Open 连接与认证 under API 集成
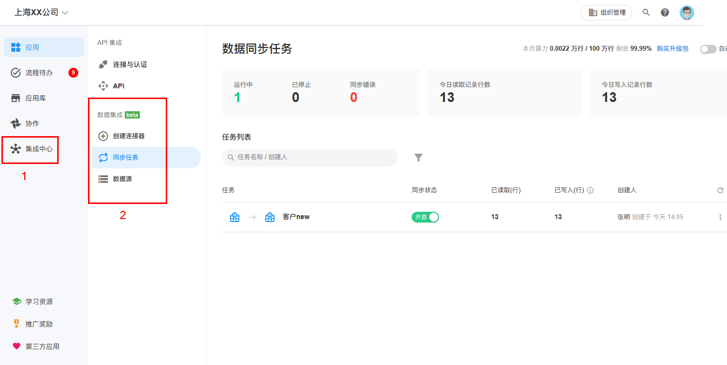 (x=130, y=64)
